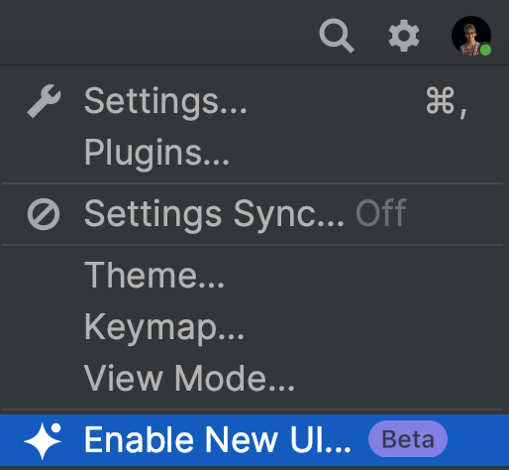
Task: Expand the View Mode... options
Action: pos(254,379)
